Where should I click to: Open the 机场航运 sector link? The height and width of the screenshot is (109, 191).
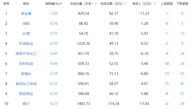point(26,44)
